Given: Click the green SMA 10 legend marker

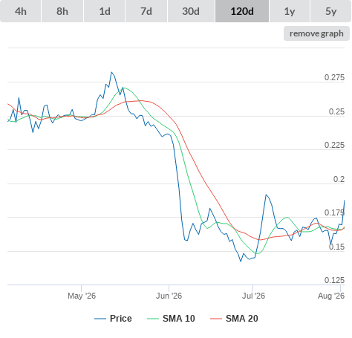Looking at the screenshot, I should click(x=153, y=319).
